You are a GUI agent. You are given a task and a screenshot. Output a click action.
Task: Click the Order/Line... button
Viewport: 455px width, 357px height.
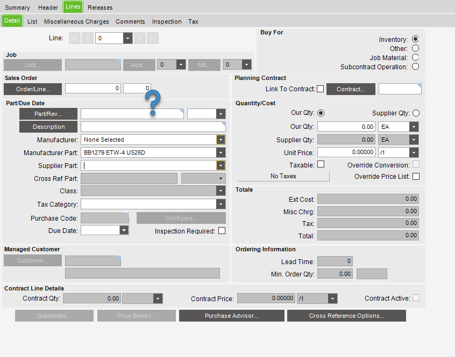point(33,89)
